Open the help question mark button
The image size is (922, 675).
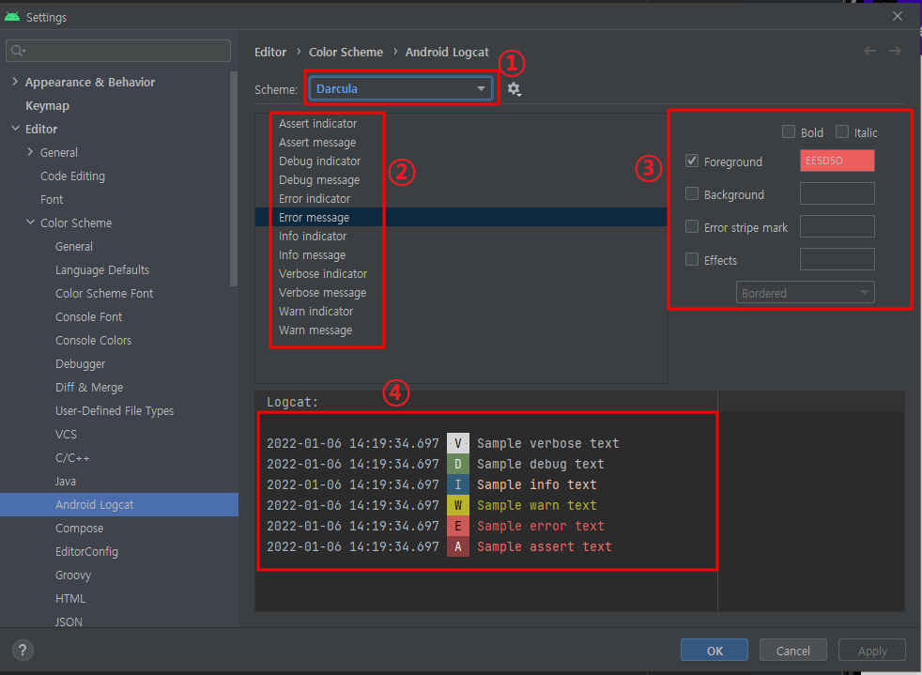[23, 650]
